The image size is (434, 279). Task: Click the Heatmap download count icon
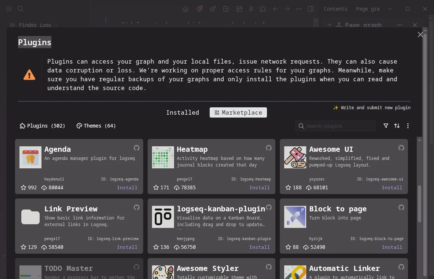tap(177, 187)
